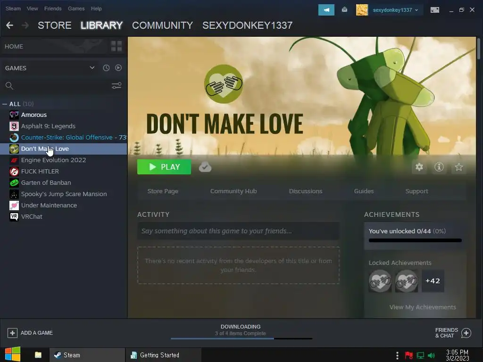This screenshot has width=483, height=362.
Task: Check the cloud sync status icon
Action: (x=205, y=167)
